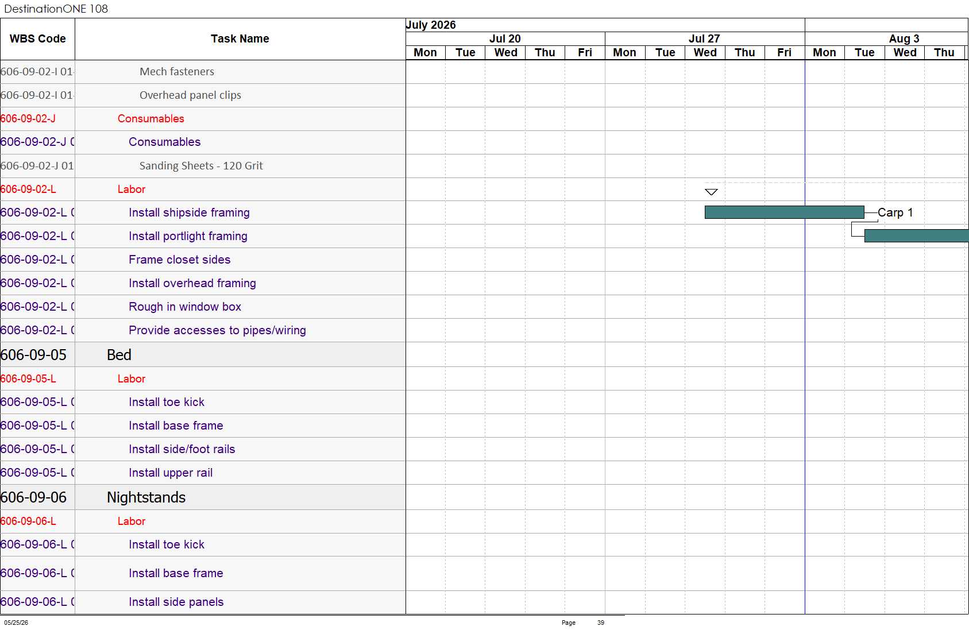This screenshot has width=969, height=630.
Task: Select Install portlight framing task name
Action: tap(188, 236)
